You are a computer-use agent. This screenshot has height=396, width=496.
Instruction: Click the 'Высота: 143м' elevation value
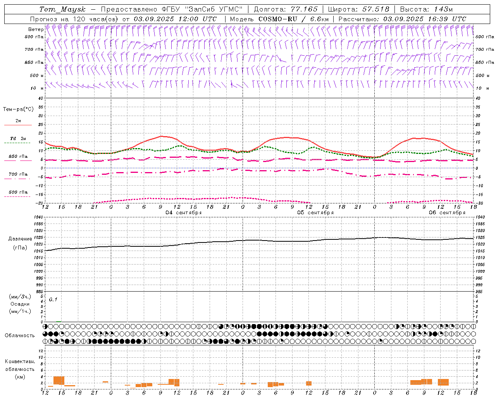pyautogui.click(x=426, y=9)
